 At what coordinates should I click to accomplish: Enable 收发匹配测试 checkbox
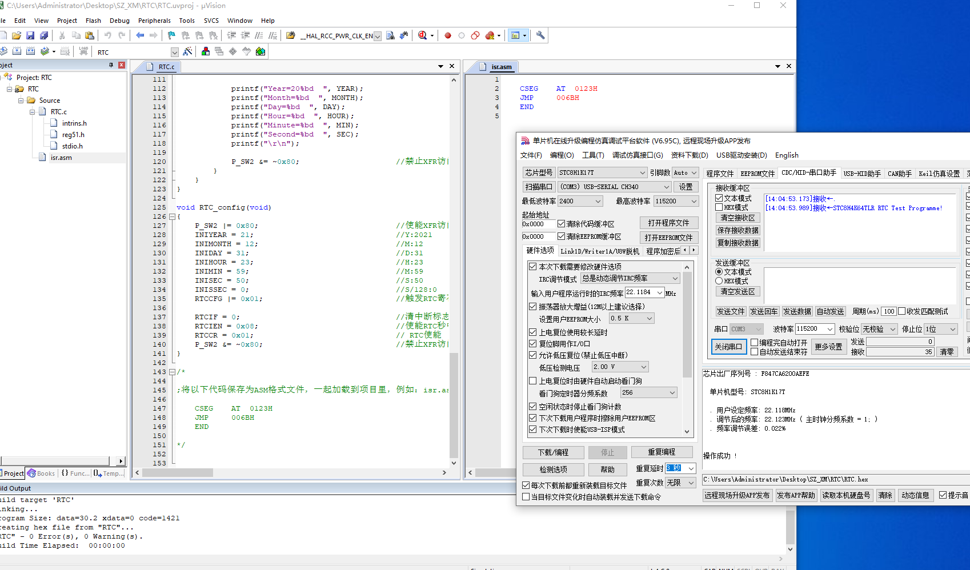[901, 311]
